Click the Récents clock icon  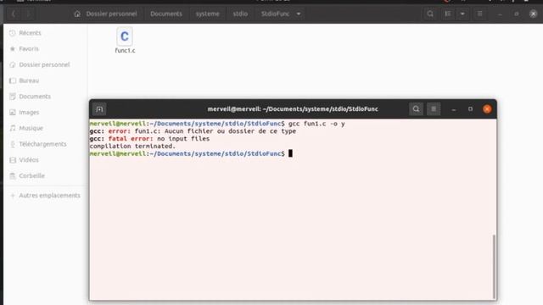pyautogui.click(x=13, y=33)
